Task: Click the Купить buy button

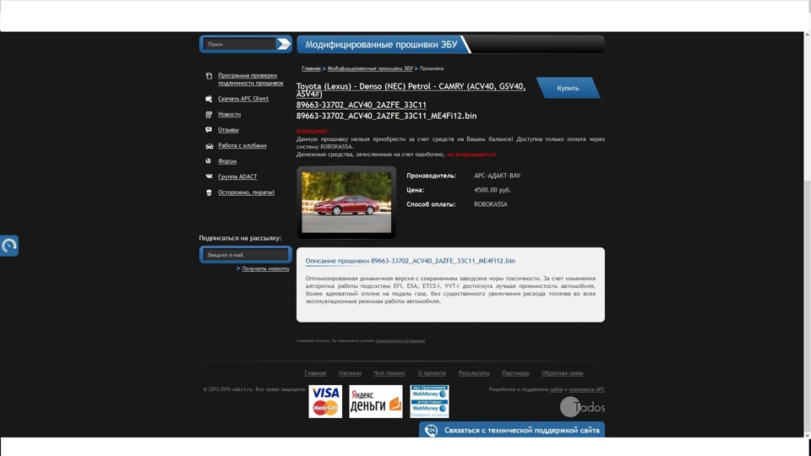Action: click(568, 88)
